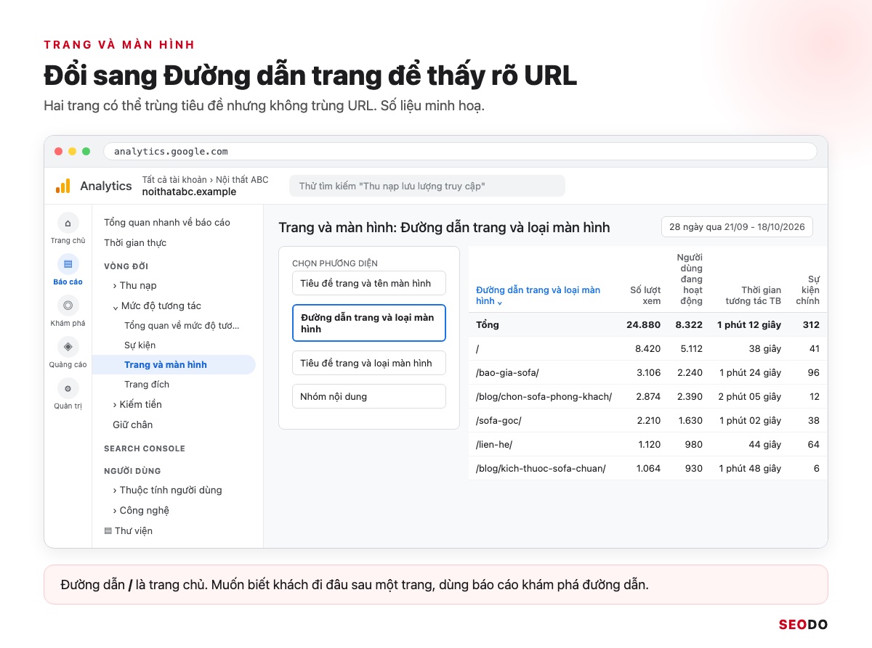Image resolution: width=872 pixels, height=648 pixels.
Task: Click the /sofa-goc/ path
Action: (498, 420)
